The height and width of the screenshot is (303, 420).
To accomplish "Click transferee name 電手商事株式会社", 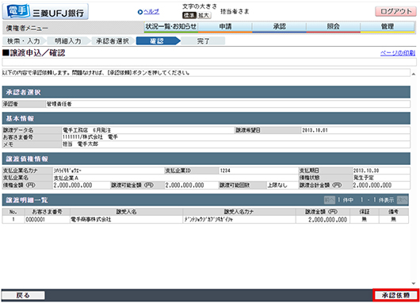I will pyautogui.click(x=91, y=220).
